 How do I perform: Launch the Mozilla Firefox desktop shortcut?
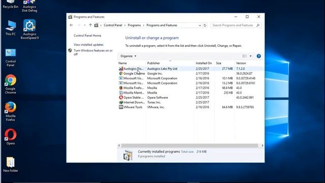coord(10,112)
